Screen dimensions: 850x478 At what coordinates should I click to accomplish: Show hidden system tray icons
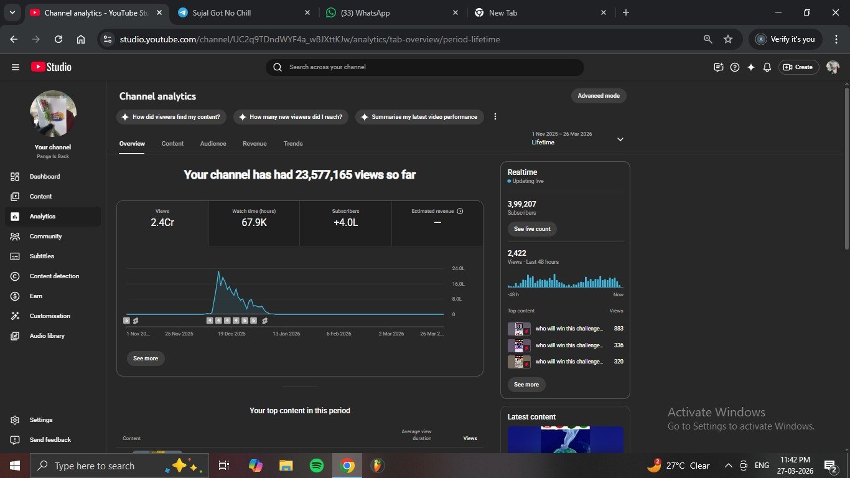pos(728,466)
